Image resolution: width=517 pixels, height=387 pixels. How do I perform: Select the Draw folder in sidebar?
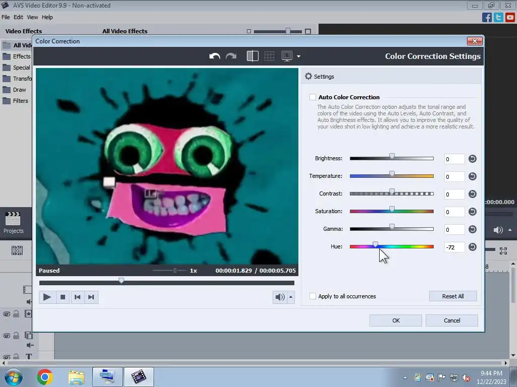[14, 90]
